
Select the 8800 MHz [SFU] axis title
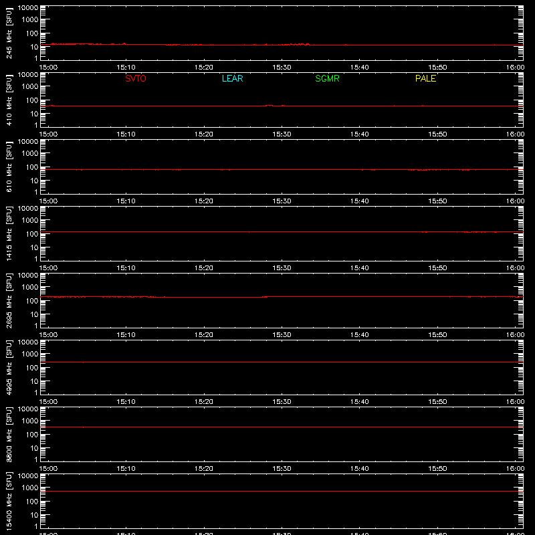[x=9, y=434]
